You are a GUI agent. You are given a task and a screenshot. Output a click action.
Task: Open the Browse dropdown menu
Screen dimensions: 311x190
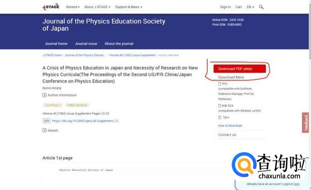coord(73,7)
